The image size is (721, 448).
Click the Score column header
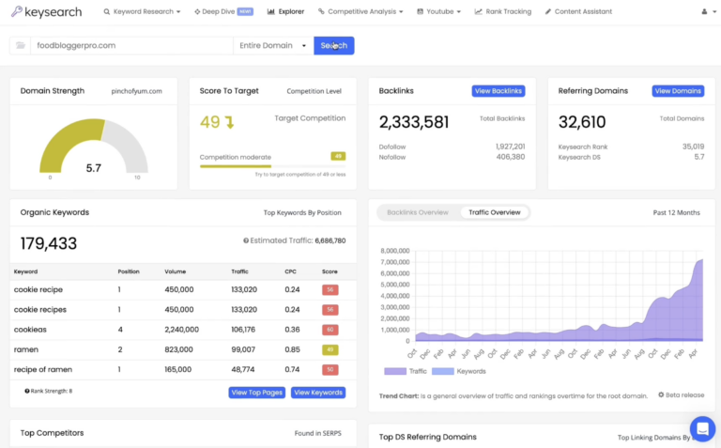[330, 271]
